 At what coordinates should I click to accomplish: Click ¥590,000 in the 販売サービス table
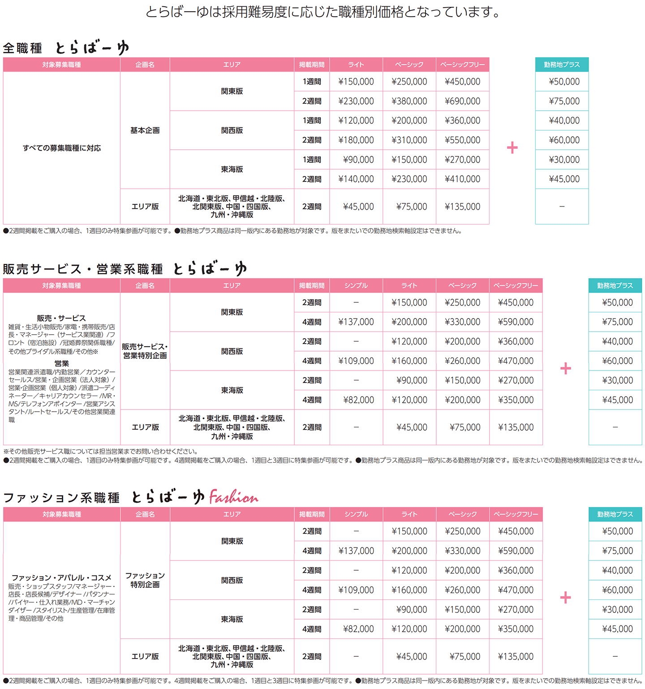click(x=516, y=322)
